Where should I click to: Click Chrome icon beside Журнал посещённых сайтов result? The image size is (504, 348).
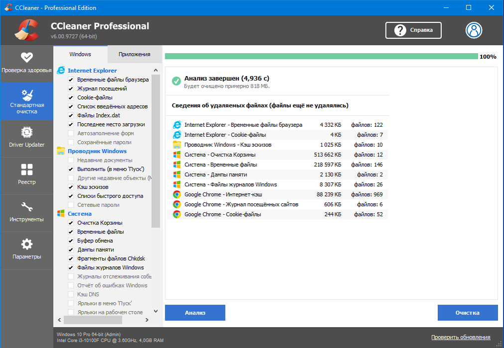(177, 204)
